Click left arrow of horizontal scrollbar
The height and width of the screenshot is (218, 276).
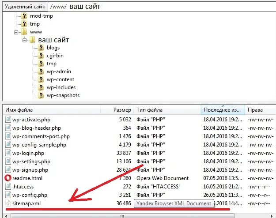pyautogui.click(x=6, y=216)
